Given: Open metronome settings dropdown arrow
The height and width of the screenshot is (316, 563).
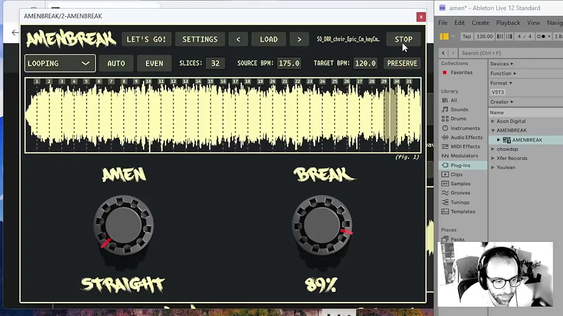Looking at the screenshot, I should 549,36.
